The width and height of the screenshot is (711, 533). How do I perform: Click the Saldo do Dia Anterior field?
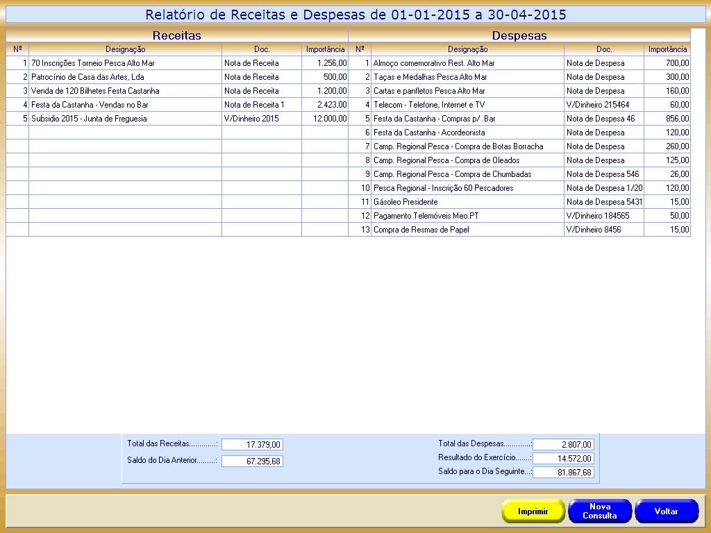(x=252, y=461)
